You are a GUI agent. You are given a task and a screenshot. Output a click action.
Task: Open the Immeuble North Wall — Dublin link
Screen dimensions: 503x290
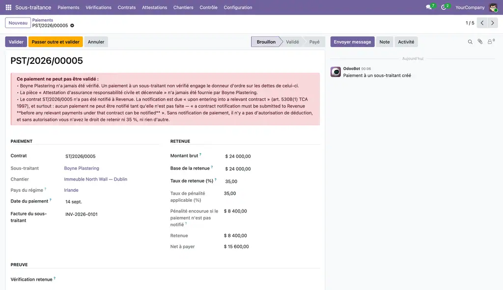96,179
